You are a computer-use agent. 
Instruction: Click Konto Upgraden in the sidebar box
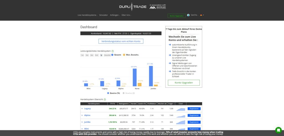[184, 83]
